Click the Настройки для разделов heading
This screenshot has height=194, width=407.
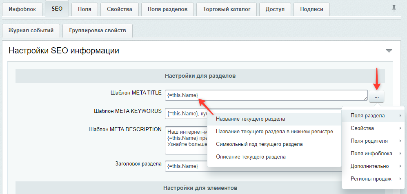[x=200, y=76]
